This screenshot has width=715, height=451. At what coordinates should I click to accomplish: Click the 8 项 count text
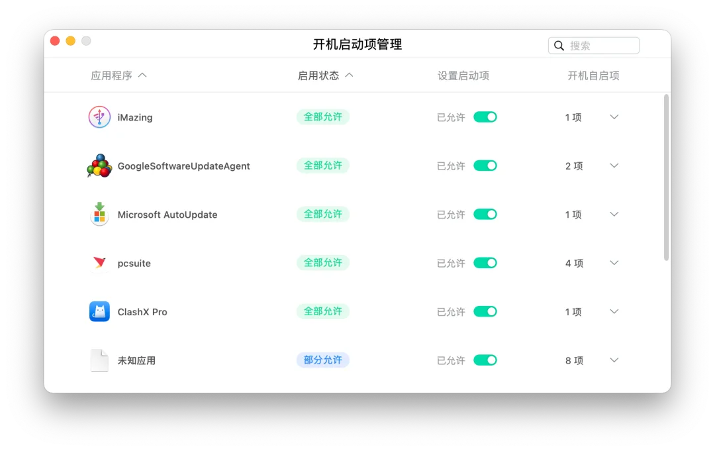point(574,361)
